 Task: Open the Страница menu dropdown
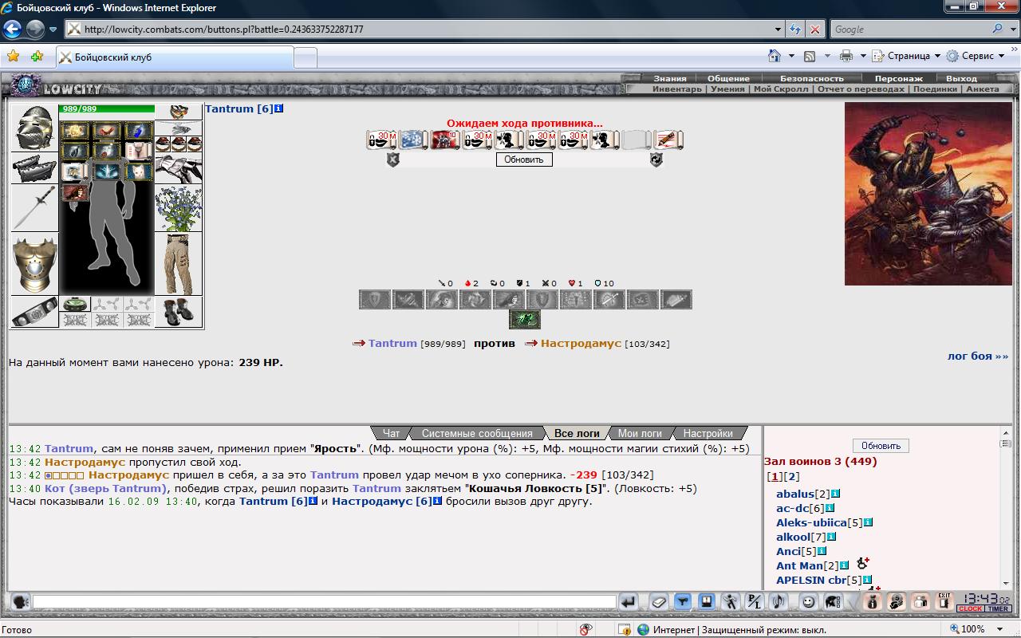coord(906,56)
